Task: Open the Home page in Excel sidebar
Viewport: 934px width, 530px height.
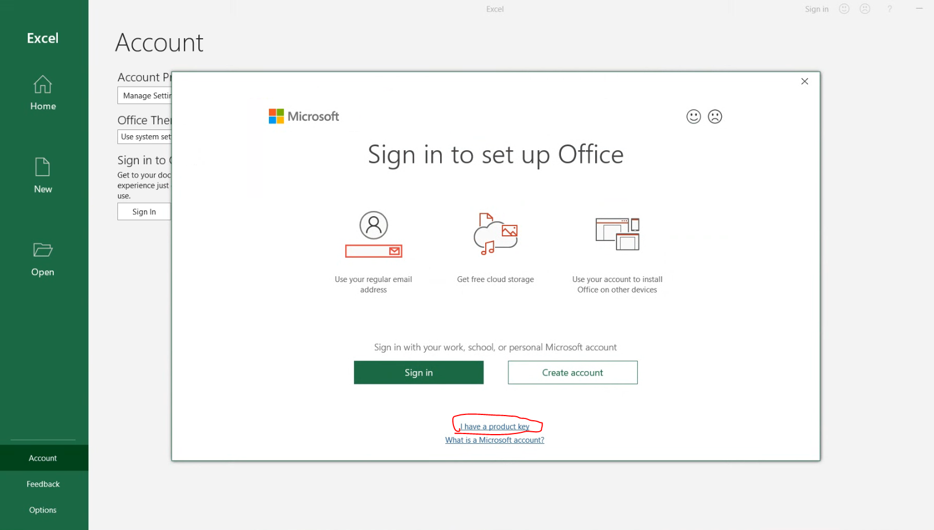Action: coord(43,92)
